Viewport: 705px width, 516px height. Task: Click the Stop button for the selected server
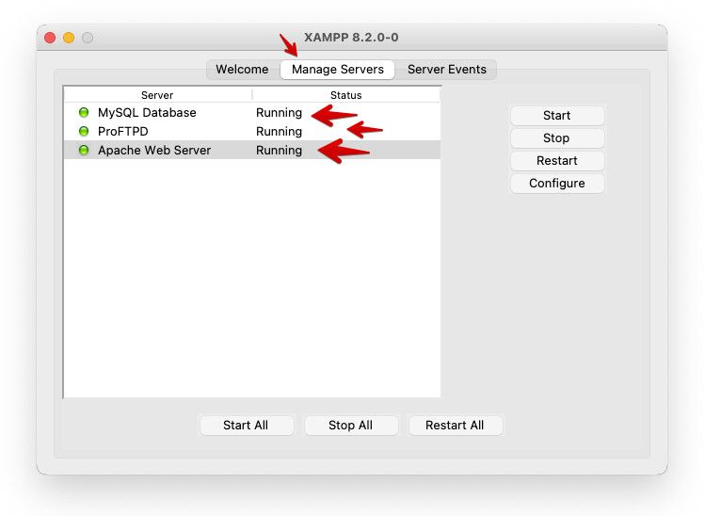point(557,138)
